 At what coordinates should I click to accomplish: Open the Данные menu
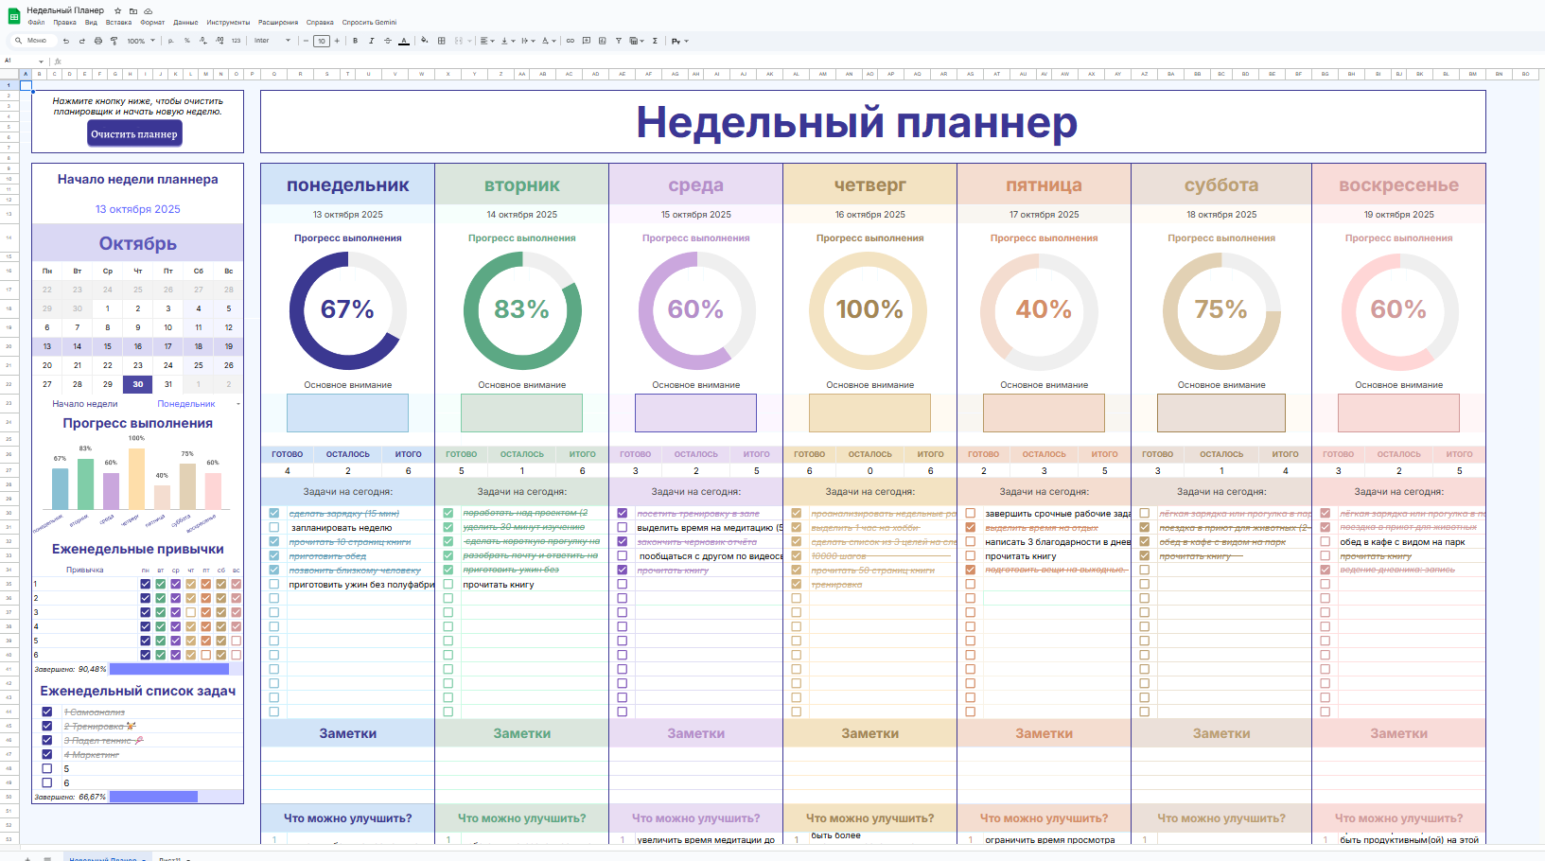[x=185, y=23]
